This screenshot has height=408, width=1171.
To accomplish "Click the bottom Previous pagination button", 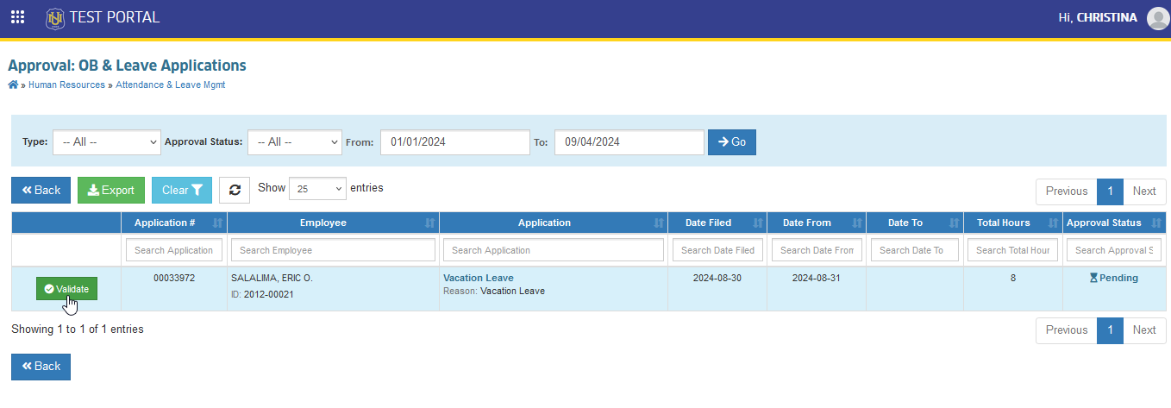I will click(1067, 330).
